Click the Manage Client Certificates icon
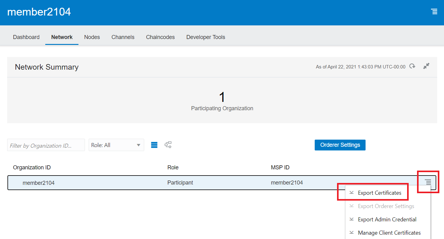Image resolution: width=444 pixels, height=239 pixels. pyautogui.click(x=351, y=232)
